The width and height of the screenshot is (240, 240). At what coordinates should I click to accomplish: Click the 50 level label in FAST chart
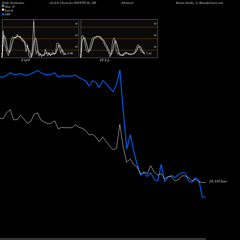[x=76, y=35]
